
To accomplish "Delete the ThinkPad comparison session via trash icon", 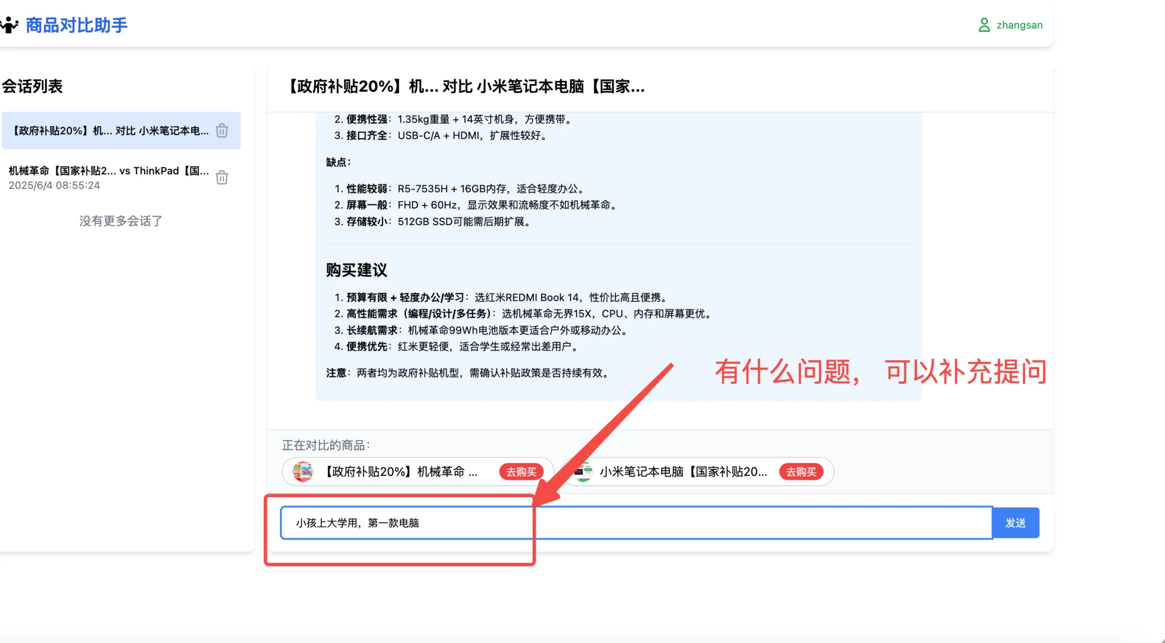I will (x=221, y=177).
